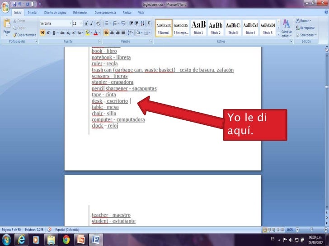Toggle italic (K) formatting

48,33
